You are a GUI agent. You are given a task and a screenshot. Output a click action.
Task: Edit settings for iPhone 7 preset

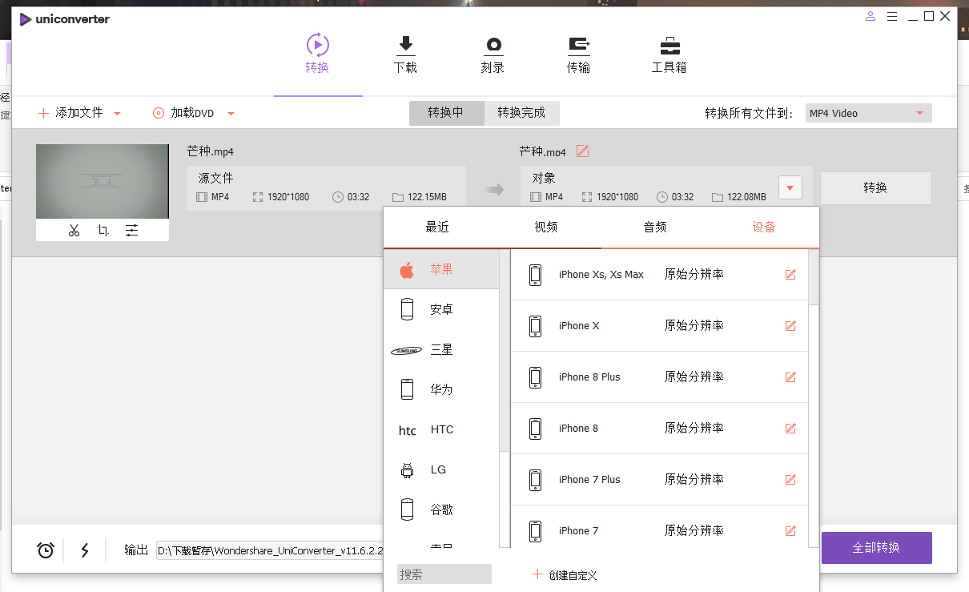tap(790, 531)
